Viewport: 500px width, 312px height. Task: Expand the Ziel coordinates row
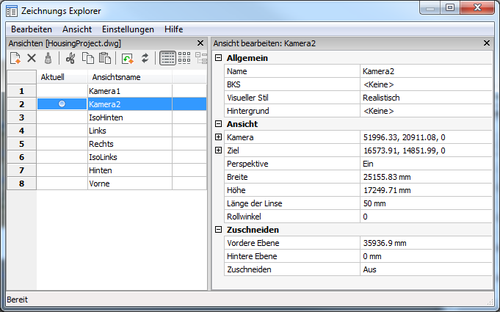coord(218,150)
